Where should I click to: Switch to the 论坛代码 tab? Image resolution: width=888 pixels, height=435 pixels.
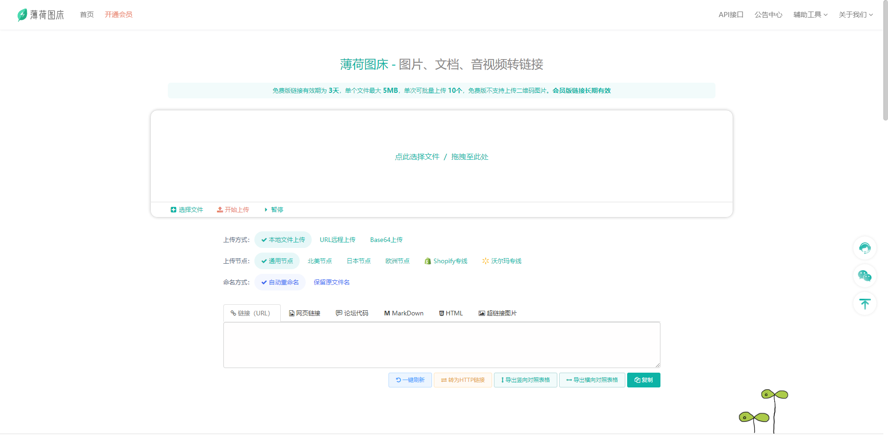click(x=352, y=313)
